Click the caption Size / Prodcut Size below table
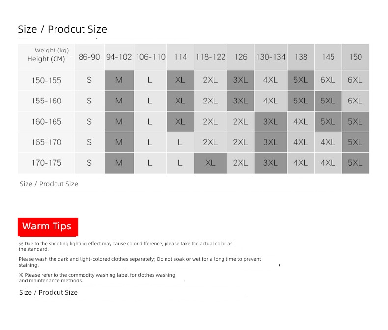388x330 pixels. [49, 184]
